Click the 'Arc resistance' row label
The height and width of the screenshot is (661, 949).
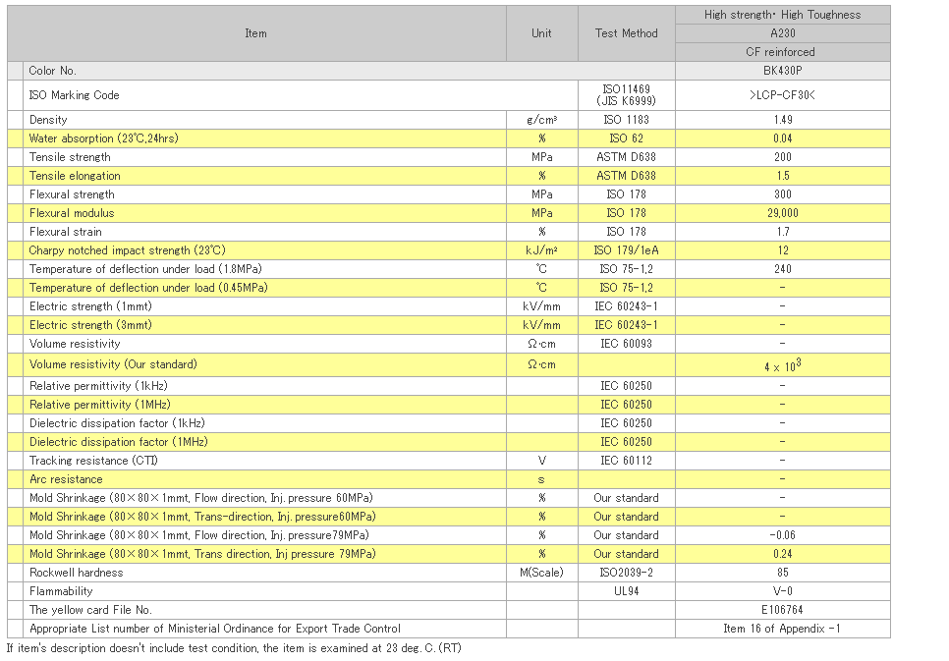point(66,479)
